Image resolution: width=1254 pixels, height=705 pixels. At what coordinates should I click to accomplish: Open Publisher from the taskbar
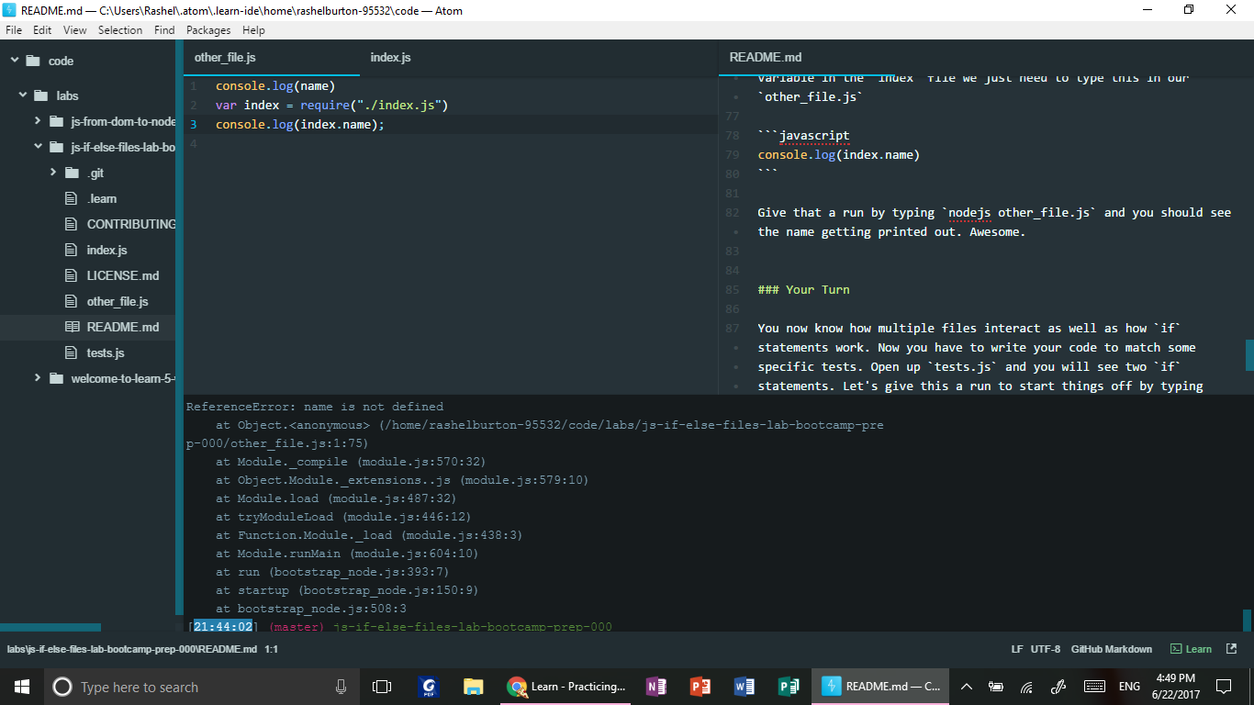pyautogui.click(x=789, y=686)
